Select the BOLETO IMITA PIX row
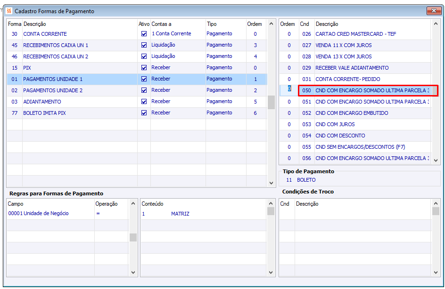Screen dimensions: 445x289 (x=137, y=113)
